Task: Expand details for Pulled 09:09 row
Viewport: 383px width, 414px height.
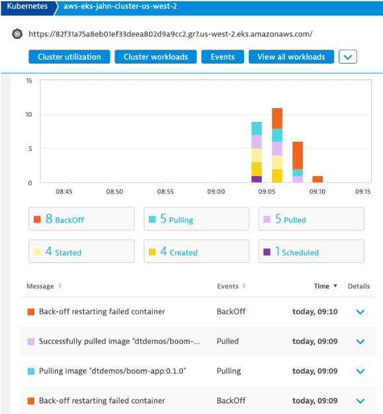Action: click(361, 341)
